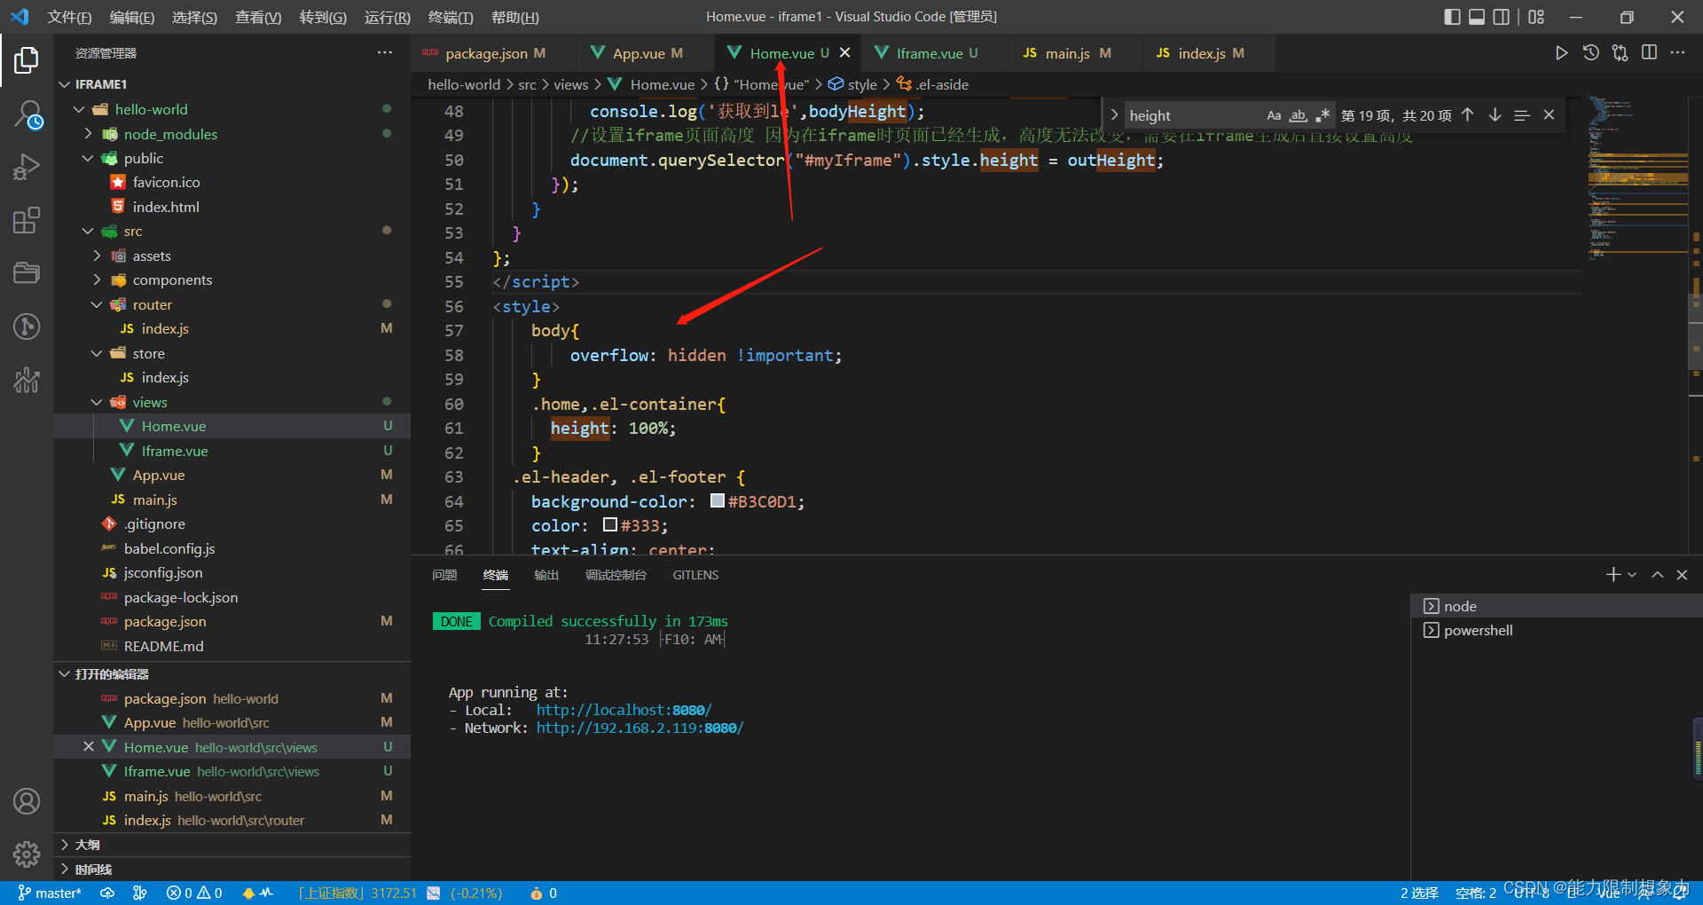Viewport: 1703px width, 905px height.
Task: Close the terminal panel
Action: coord(1682,575)
